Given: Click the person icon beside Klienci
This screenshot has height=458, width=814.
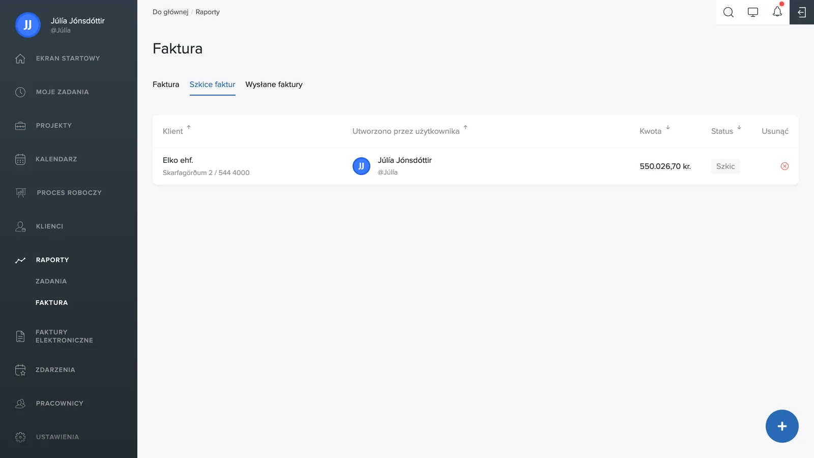Looking at the screenshot, I should point(20,226).
